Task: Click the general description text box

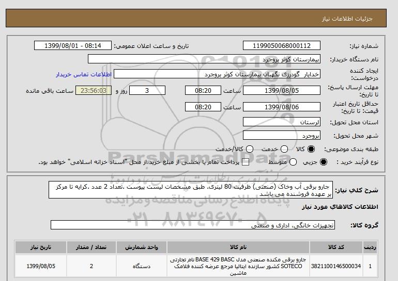Action: [191, 190]
